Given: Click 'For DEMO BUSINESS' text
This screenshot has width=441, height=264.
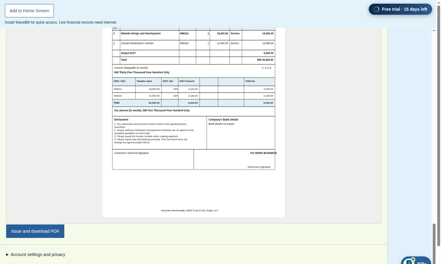Looking at the screenshot, I should coord(264,153).
